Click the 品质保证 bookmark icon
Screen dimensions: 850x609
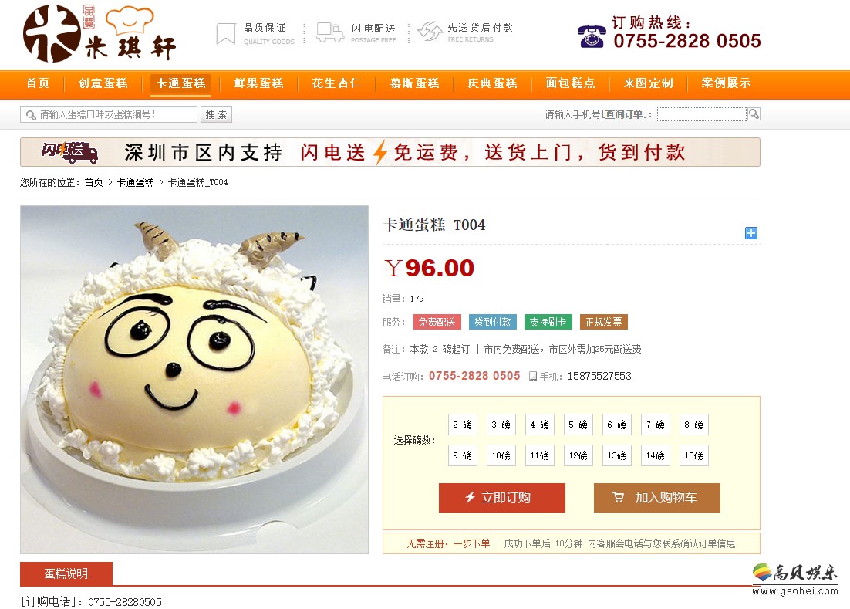coord(225,34)
